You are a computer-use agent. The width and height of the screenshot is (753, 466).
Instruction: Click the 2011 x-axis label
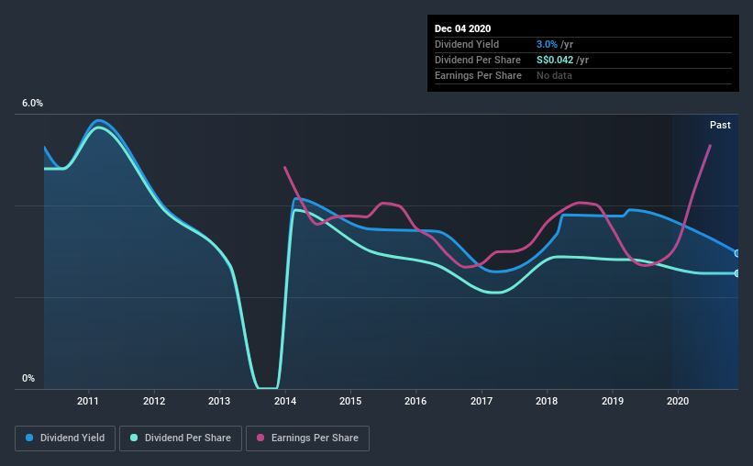click(x=88, y=401)
